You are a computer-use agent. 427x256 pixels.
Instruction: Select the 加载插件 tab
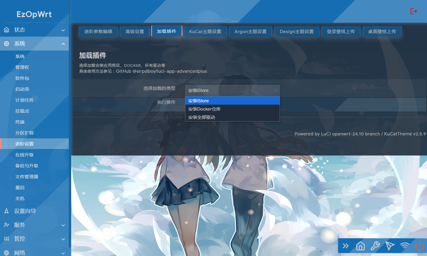tap(167, 31)
